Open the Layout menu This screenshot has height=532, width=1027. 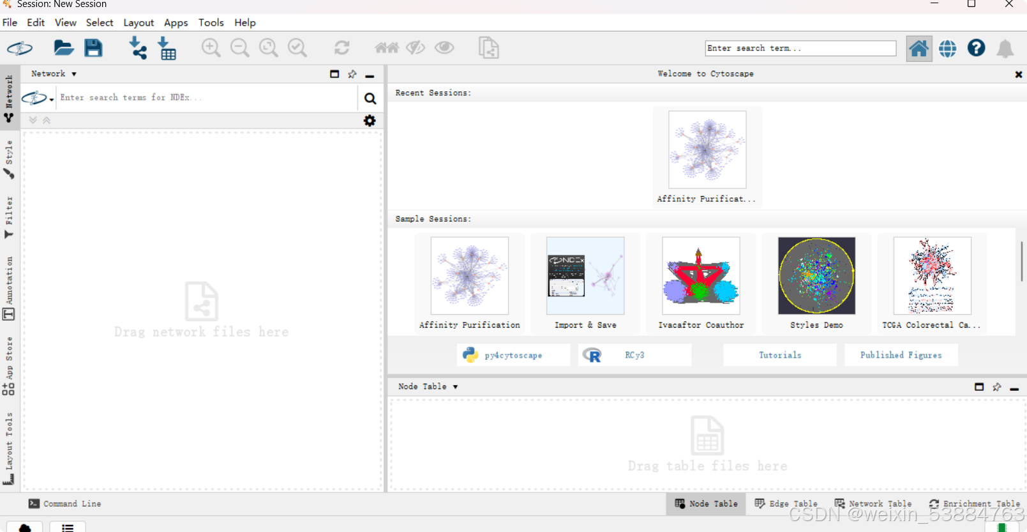click(139, 22)
